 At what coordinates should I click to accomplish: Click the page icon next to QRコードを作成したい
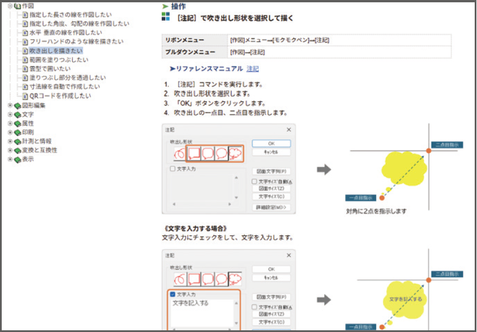tap(24, 96)
